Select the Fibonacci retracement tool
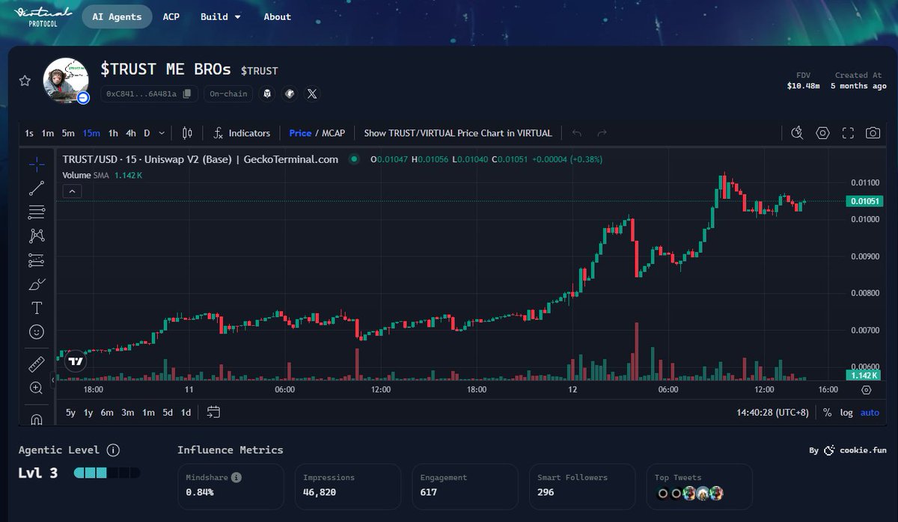The width and height of the screenshot is (898, 522). (x=37, y=212)
